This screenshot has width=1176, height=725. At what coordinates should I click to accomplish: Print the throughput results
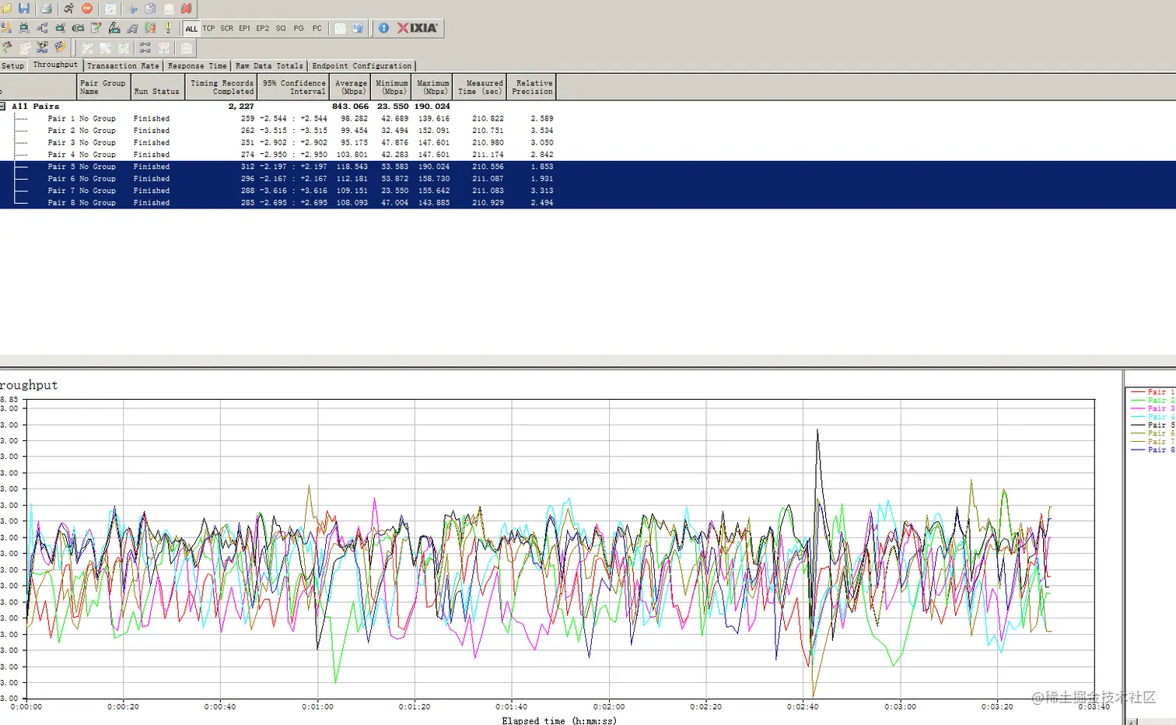point(44,8)
